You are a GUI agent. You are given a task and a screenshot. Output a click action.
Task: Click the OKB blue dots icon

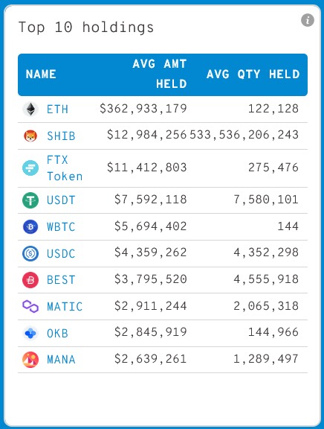pos(30,333)
